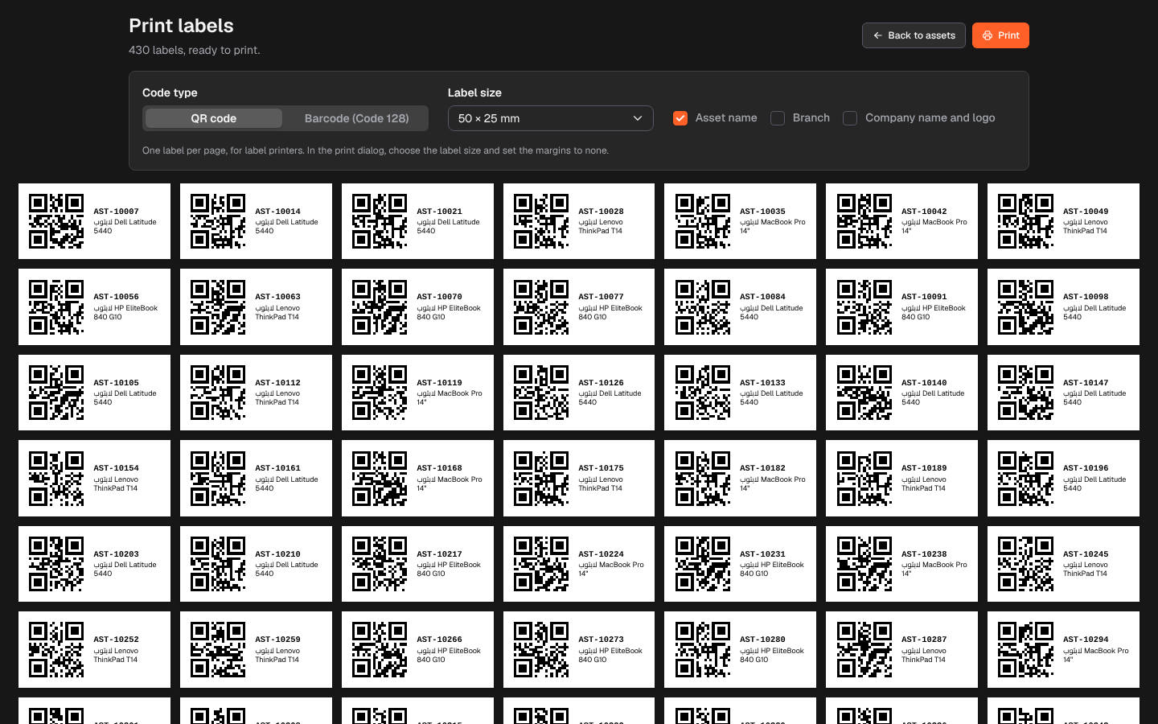Click the AST-10273 asset ID text
Viewport: 1158px width, 724px height.
pyautogui.click(x=601, y=640)
